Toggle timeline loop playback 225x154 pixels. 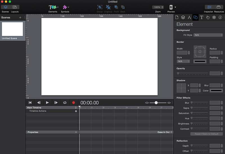[x=65, y=103]
